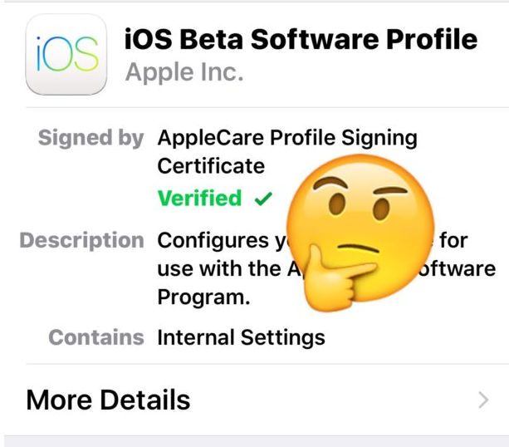Viewport: 509px width, 447px height.
Task: Select the Contains label
Action: [x=96, y=337]
